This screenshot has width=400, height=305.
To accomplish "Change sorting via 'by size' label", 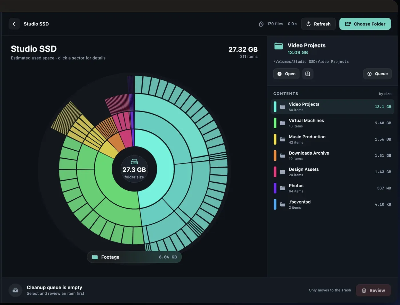I will pyautogui.click(x=385, y=94).
